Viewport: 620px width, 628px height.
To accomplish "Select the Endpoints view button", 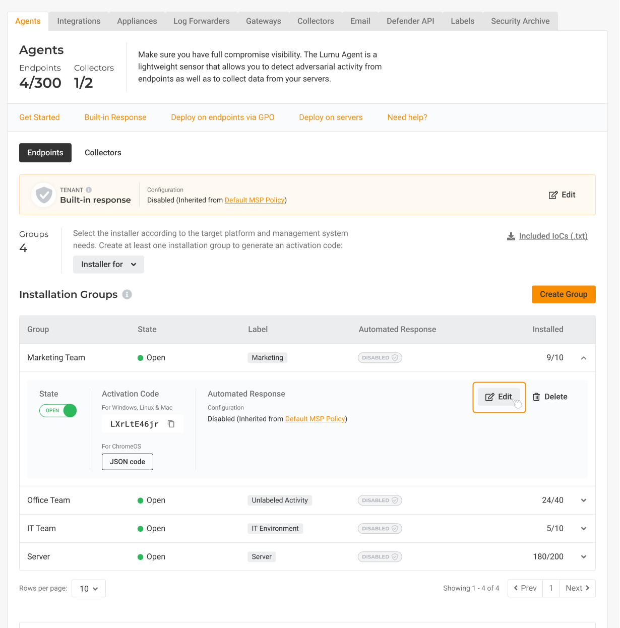I will (45, 153).
